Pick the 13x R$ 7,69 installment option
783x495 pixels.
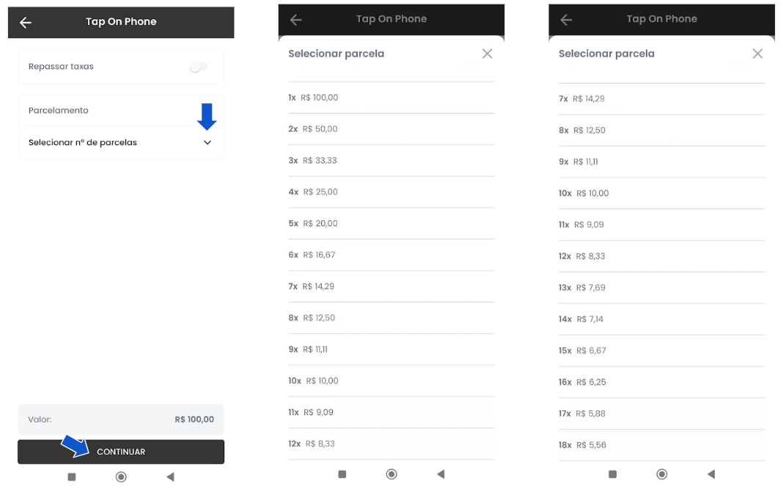click(661, 288)
